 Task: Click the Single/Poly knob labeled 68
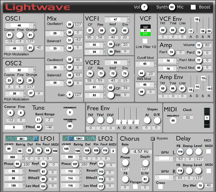click(173, 121)
